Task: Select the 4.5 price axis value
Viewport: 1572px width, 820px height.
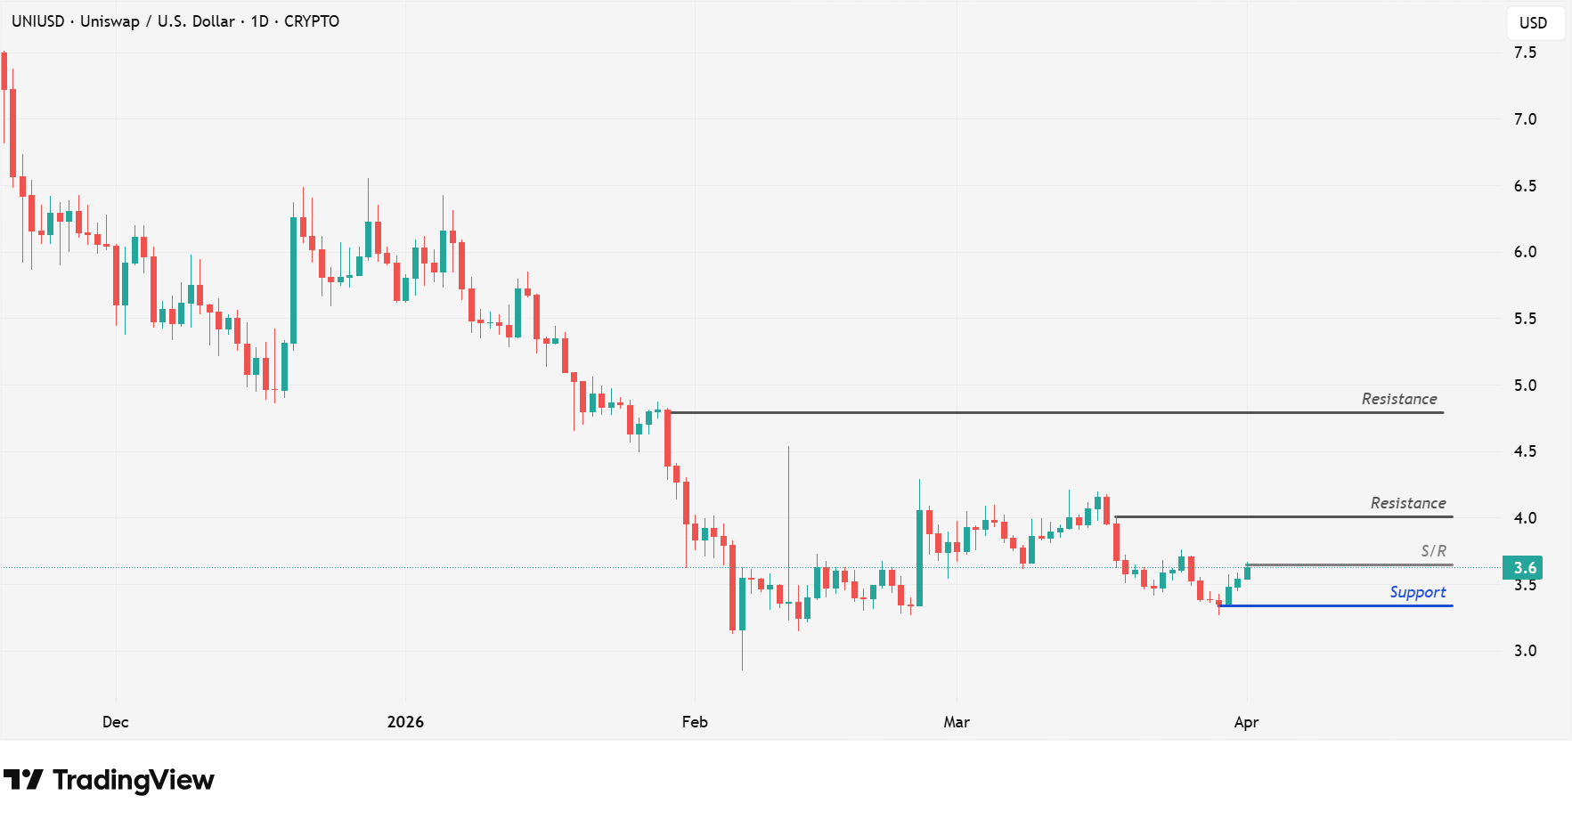Action: pyautogui.click(x=1525, y=451)
